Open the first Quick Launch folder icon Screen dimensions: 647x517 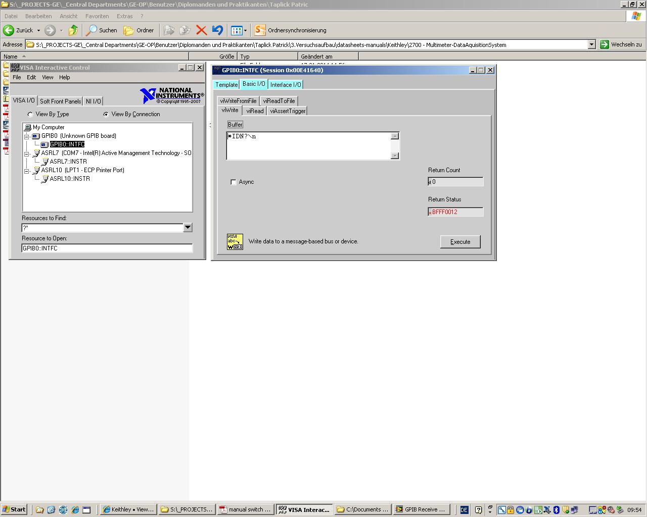pos(39,510)
